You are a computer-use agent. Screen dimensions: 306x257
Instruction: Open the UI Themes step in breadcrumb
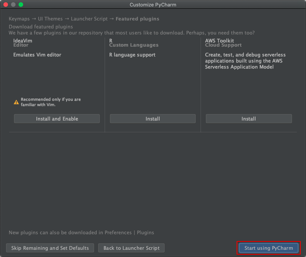point(50,19)
